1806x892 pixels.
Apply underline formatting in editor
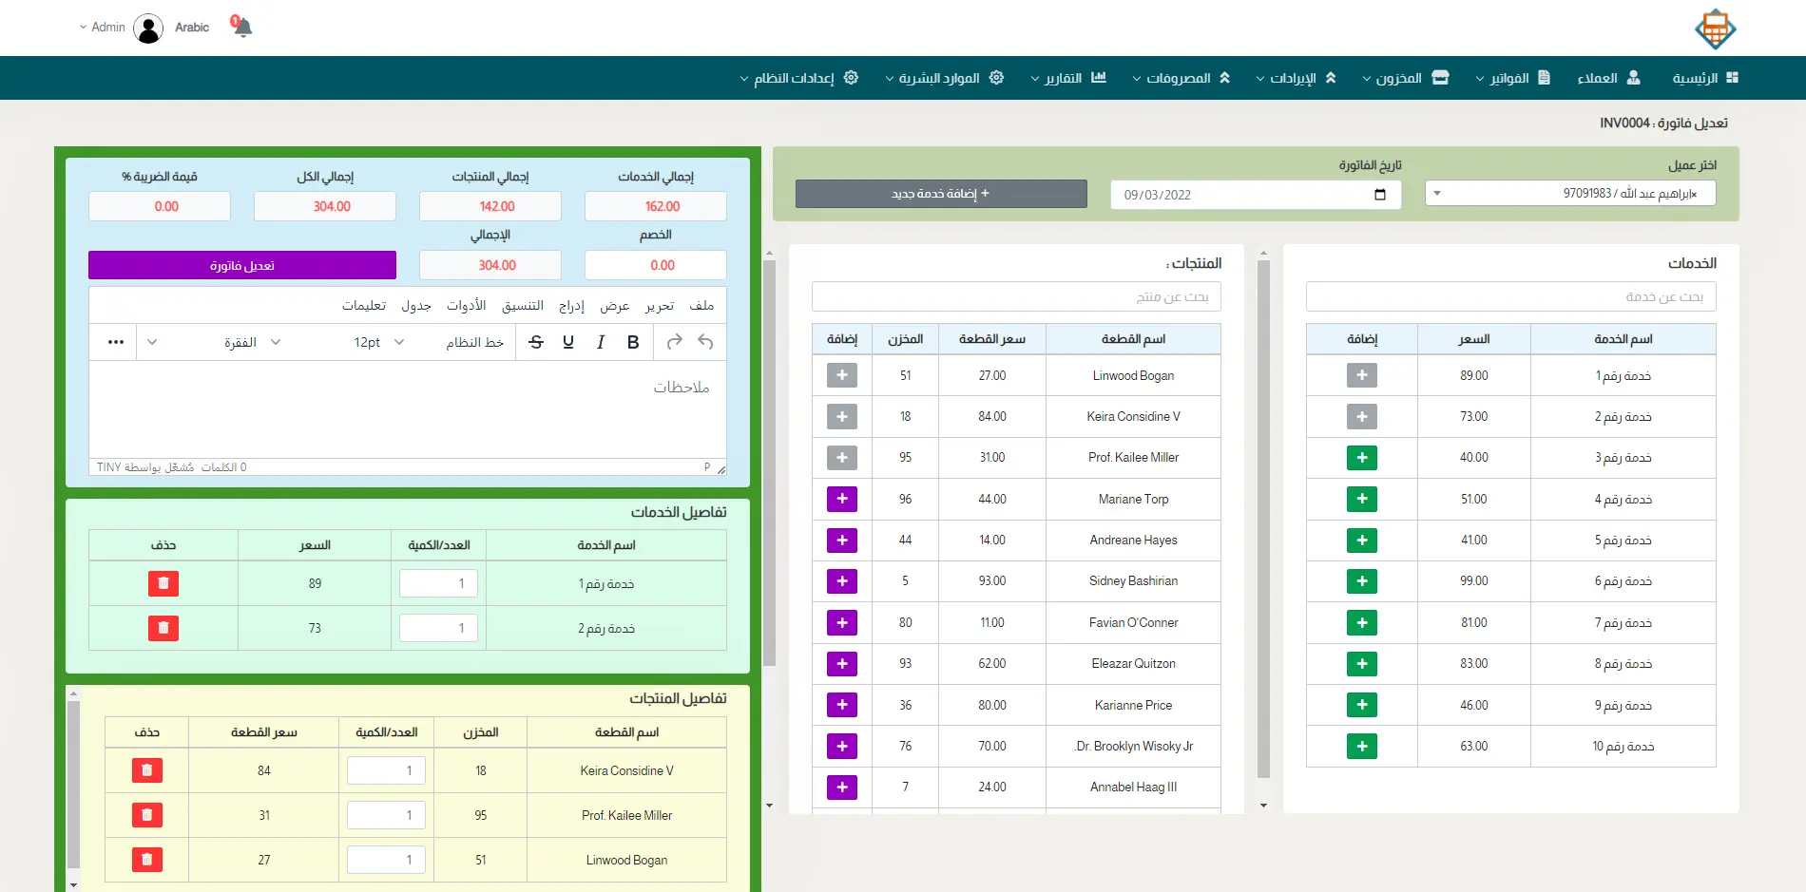(x=568, y=342)
